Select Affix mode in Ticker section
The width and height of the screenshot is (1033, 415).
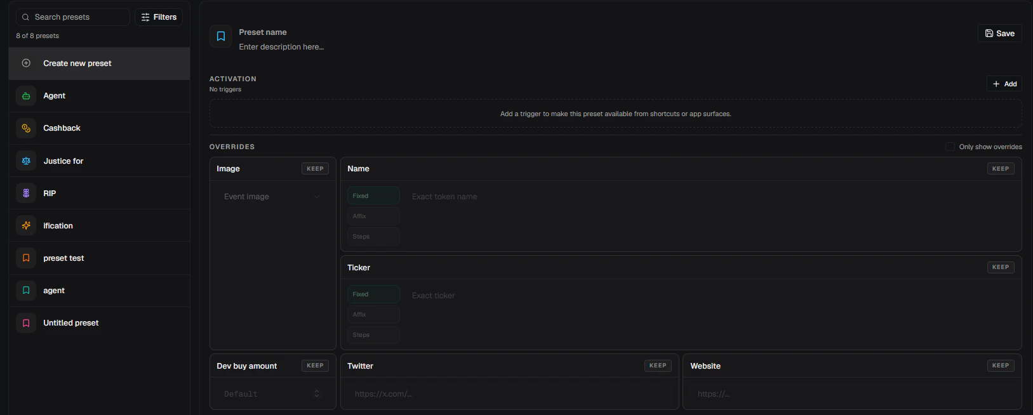[x=373, y=315]
